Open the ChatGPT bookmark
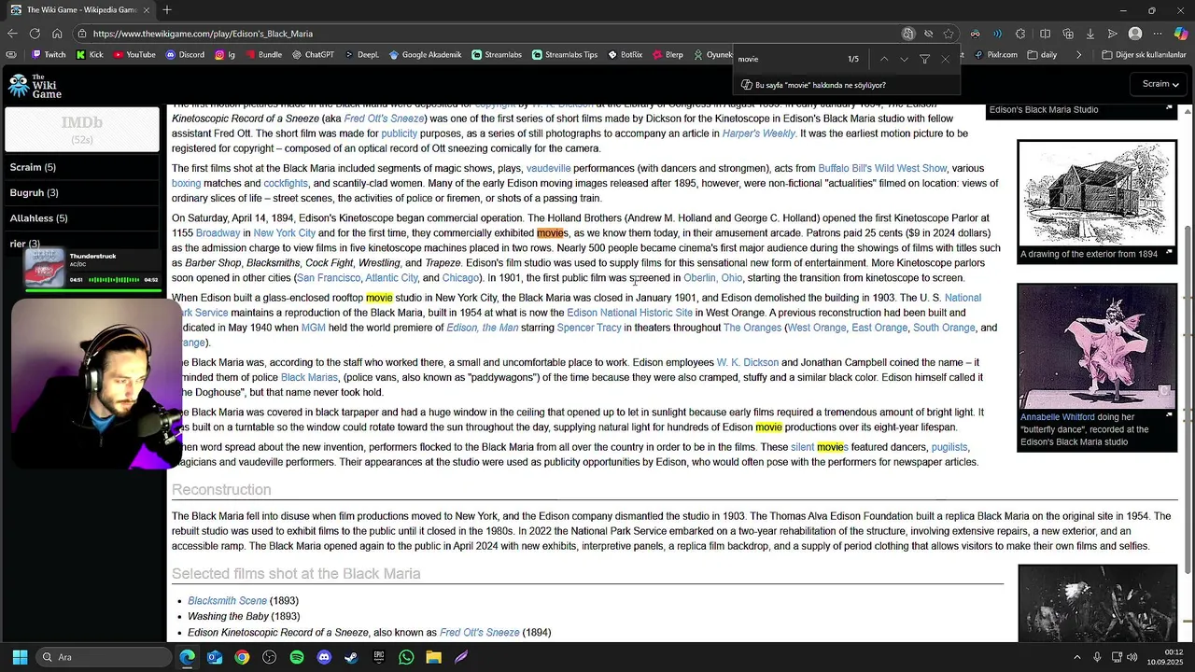Image resolution: width=1195 pixels, height=672 pixels. 313,55
